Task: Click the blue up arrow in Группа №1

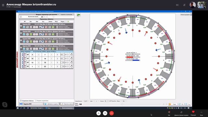Action: click(x=40, y=27)
